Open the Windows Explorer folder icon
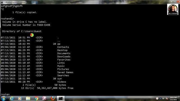180x101 pixels. 28,98
